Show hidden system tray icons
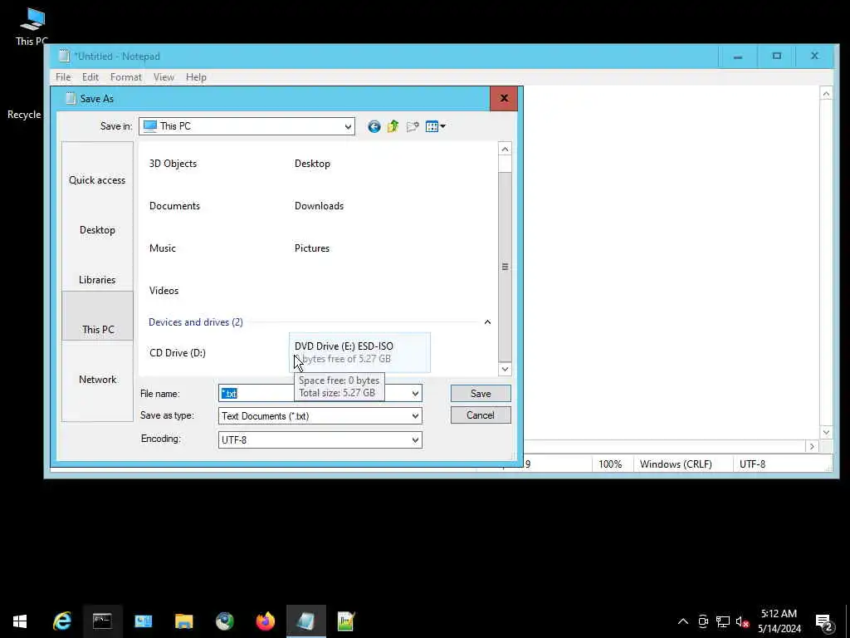Viewport: 850px width, 638px height. point(683,621)
